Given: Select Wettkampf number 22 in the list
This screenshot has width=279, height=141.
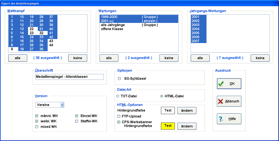Looking at the screenshot, I should [32, 29].
